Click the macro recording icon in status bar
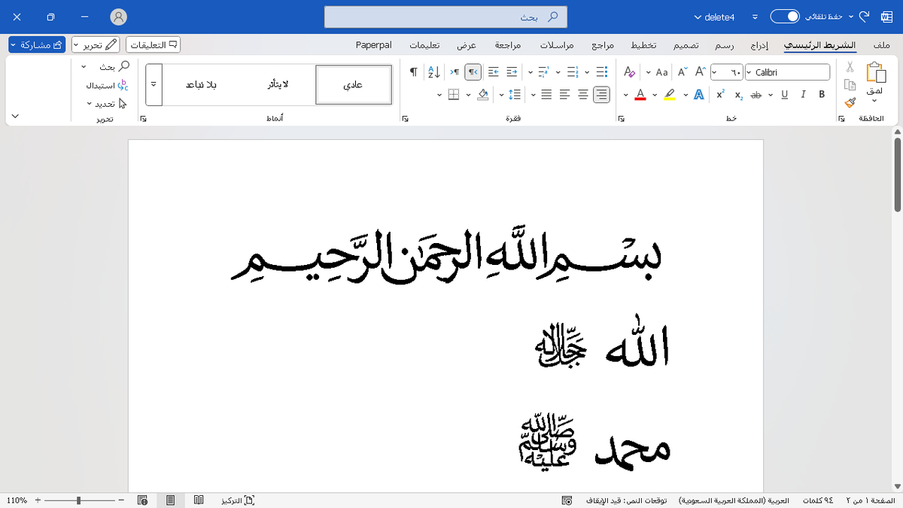Image resolution: width=903 pixels, height=508 pixels. point(567,500)
